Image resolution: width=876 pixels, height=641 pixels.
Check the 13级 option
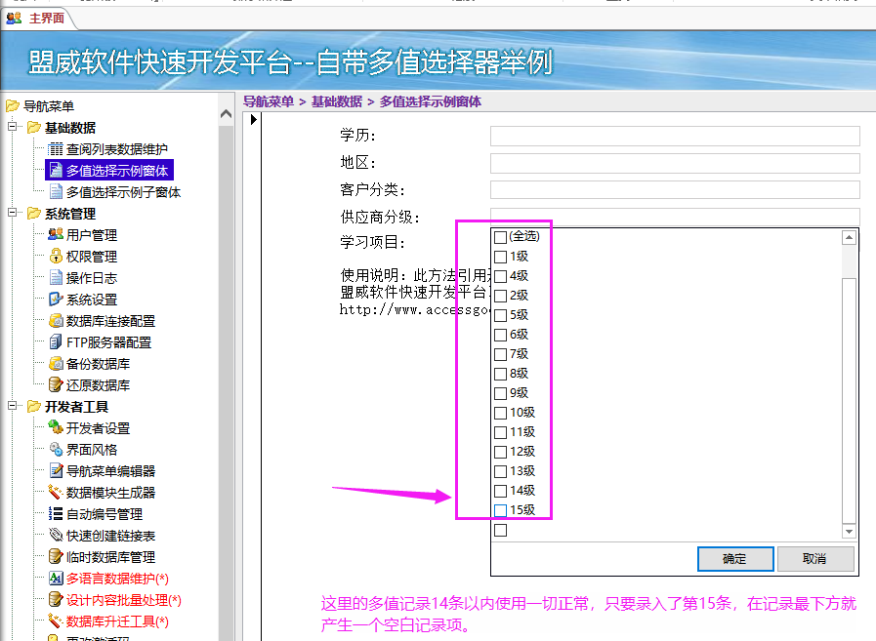point(501,472)
